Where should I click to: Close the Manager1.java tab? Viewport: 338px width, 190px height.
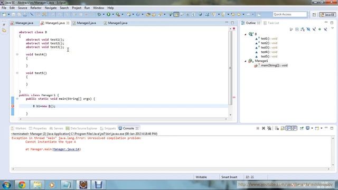(x=68, y=23)
